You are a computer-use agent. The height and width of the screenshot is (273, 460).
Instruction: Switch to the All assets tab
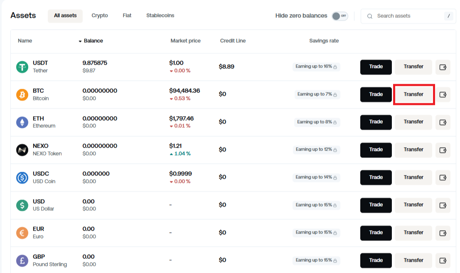pos(65,15)
